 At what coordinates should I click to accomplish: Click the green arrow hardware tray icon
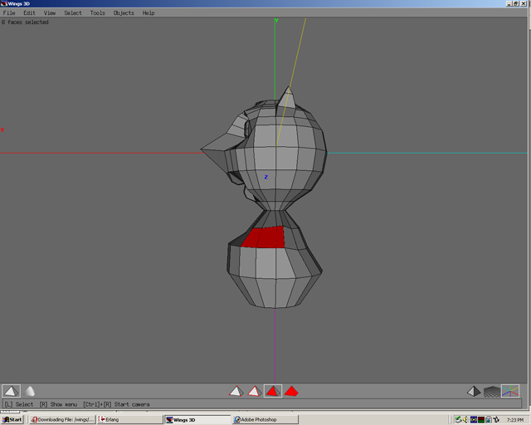point(458,419)
